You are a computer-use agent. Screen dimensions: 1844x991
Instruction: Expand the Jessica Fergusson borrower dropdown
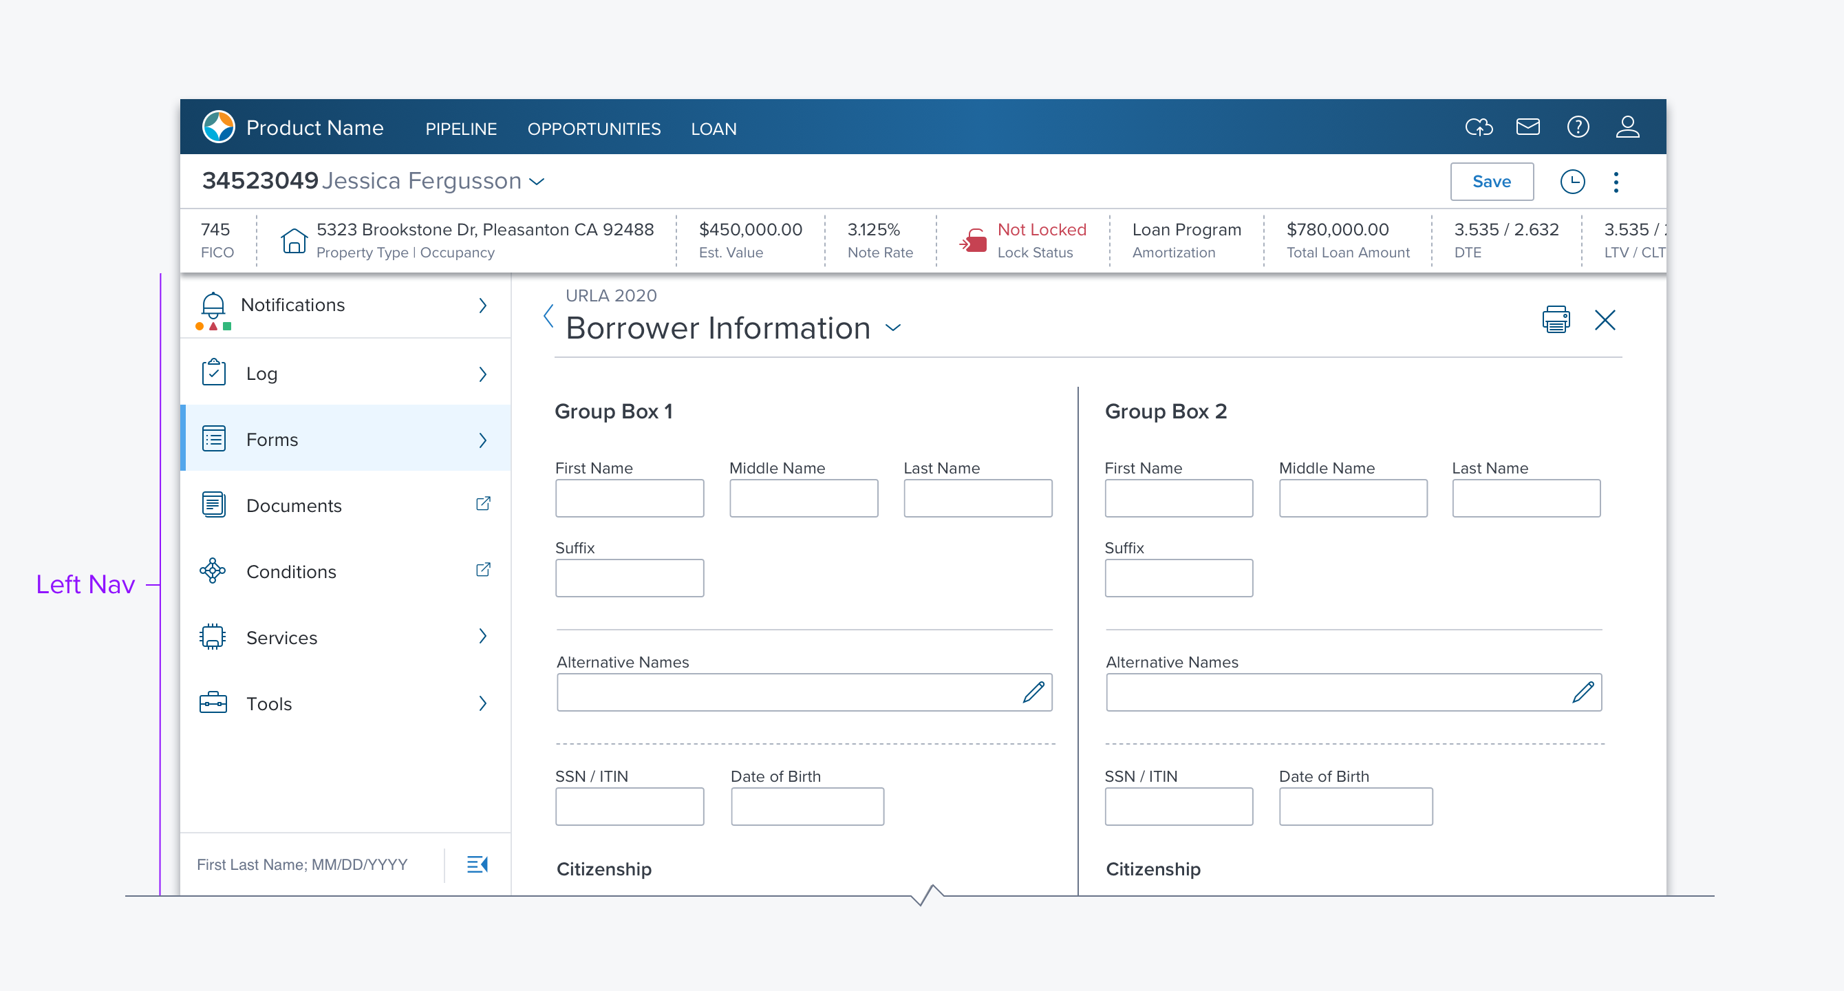537,182
